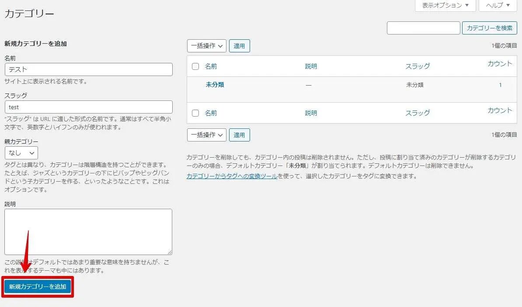
Task: Click inside the 名前 input field
Action: 88,69
